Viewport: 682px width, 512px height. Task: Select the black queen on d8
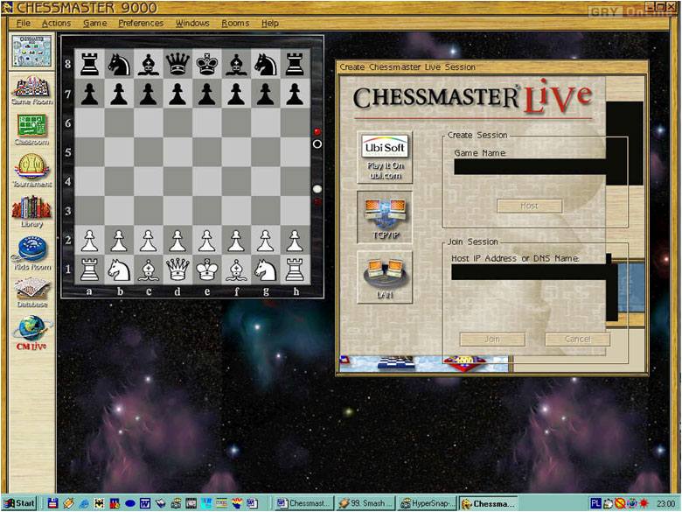(177, 64)
